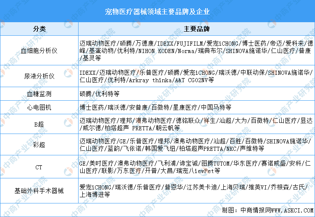
Task: Click the B超 category cell
Action: point(39,124)
